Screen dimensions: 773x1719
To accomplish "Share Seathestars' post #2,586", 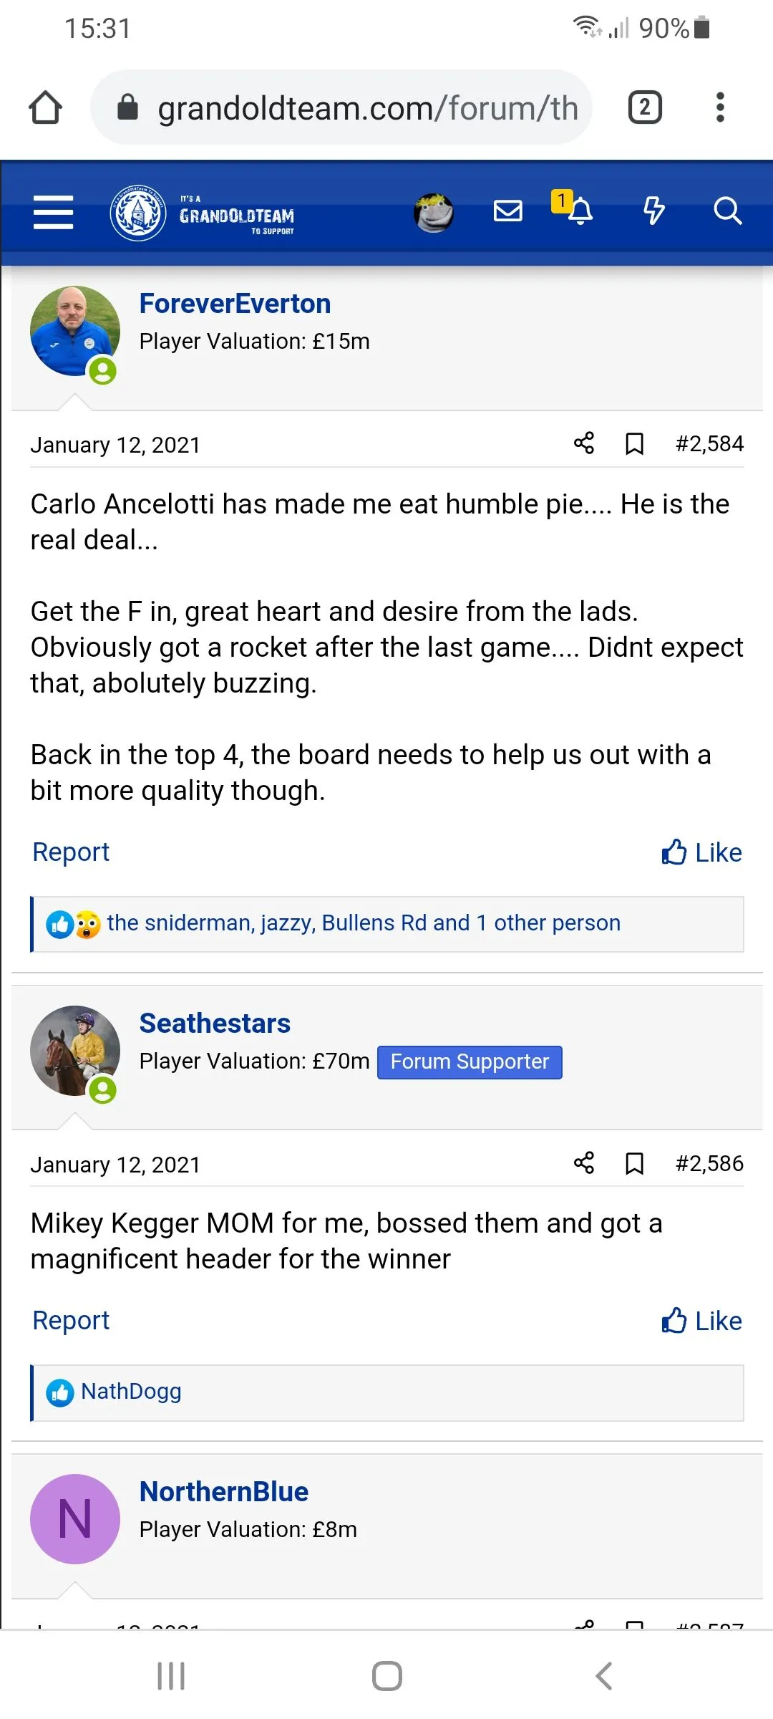I will coord(584,1163).
